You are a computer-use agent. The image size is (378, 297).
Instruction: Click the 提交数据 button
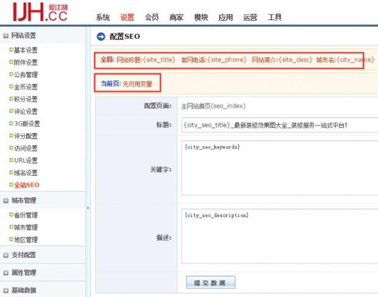210,282
